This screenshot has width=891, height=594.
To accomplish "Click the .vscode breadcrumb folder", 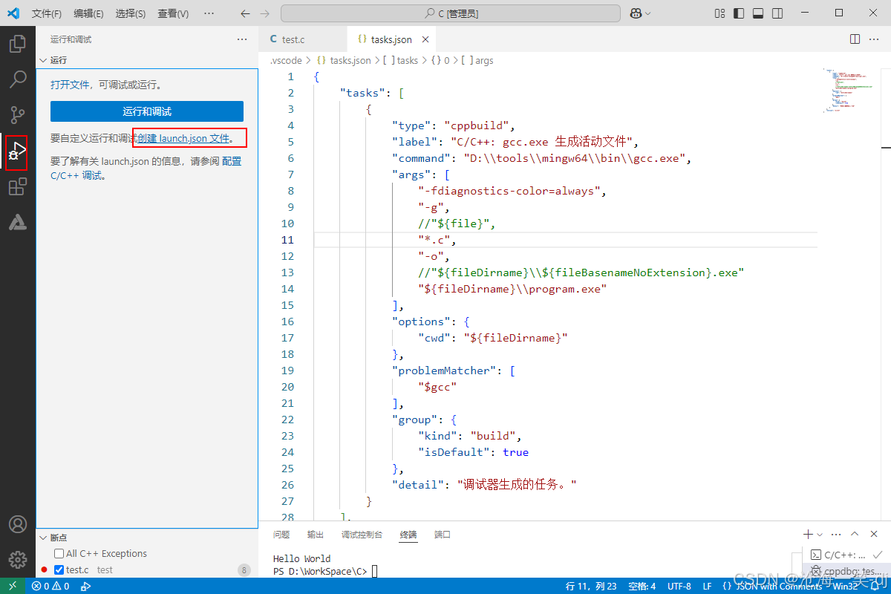I will [287, 60].
